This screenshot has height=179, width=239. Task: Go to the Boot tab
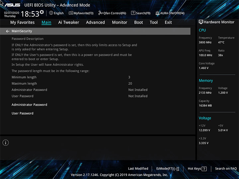point(138,23)
